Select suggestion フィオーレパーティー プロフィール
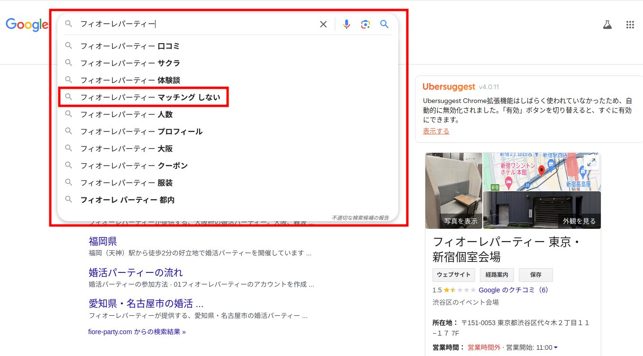Screen dimensions: 643x356 tap(228, 131)
